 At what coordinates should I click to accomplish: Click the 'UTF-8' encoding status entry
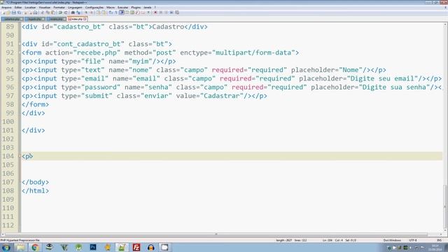(x=413, y=240)
